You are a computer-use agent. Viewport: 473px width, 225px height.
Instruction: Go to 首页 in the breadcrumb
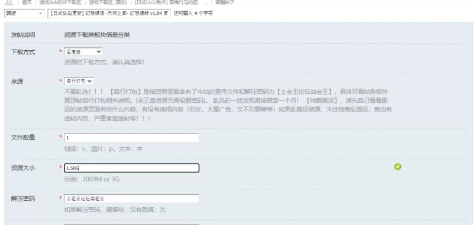pos(27,2)
